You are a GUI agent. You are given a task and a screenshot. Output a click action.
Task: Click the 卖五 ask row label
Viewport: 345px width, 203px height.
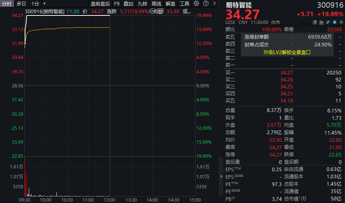point(230,37)
